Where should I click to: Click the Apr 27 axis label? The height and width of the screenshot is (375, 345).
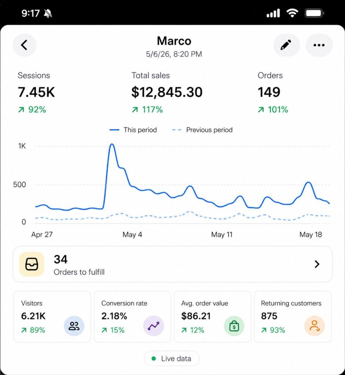tap(42, 234)
